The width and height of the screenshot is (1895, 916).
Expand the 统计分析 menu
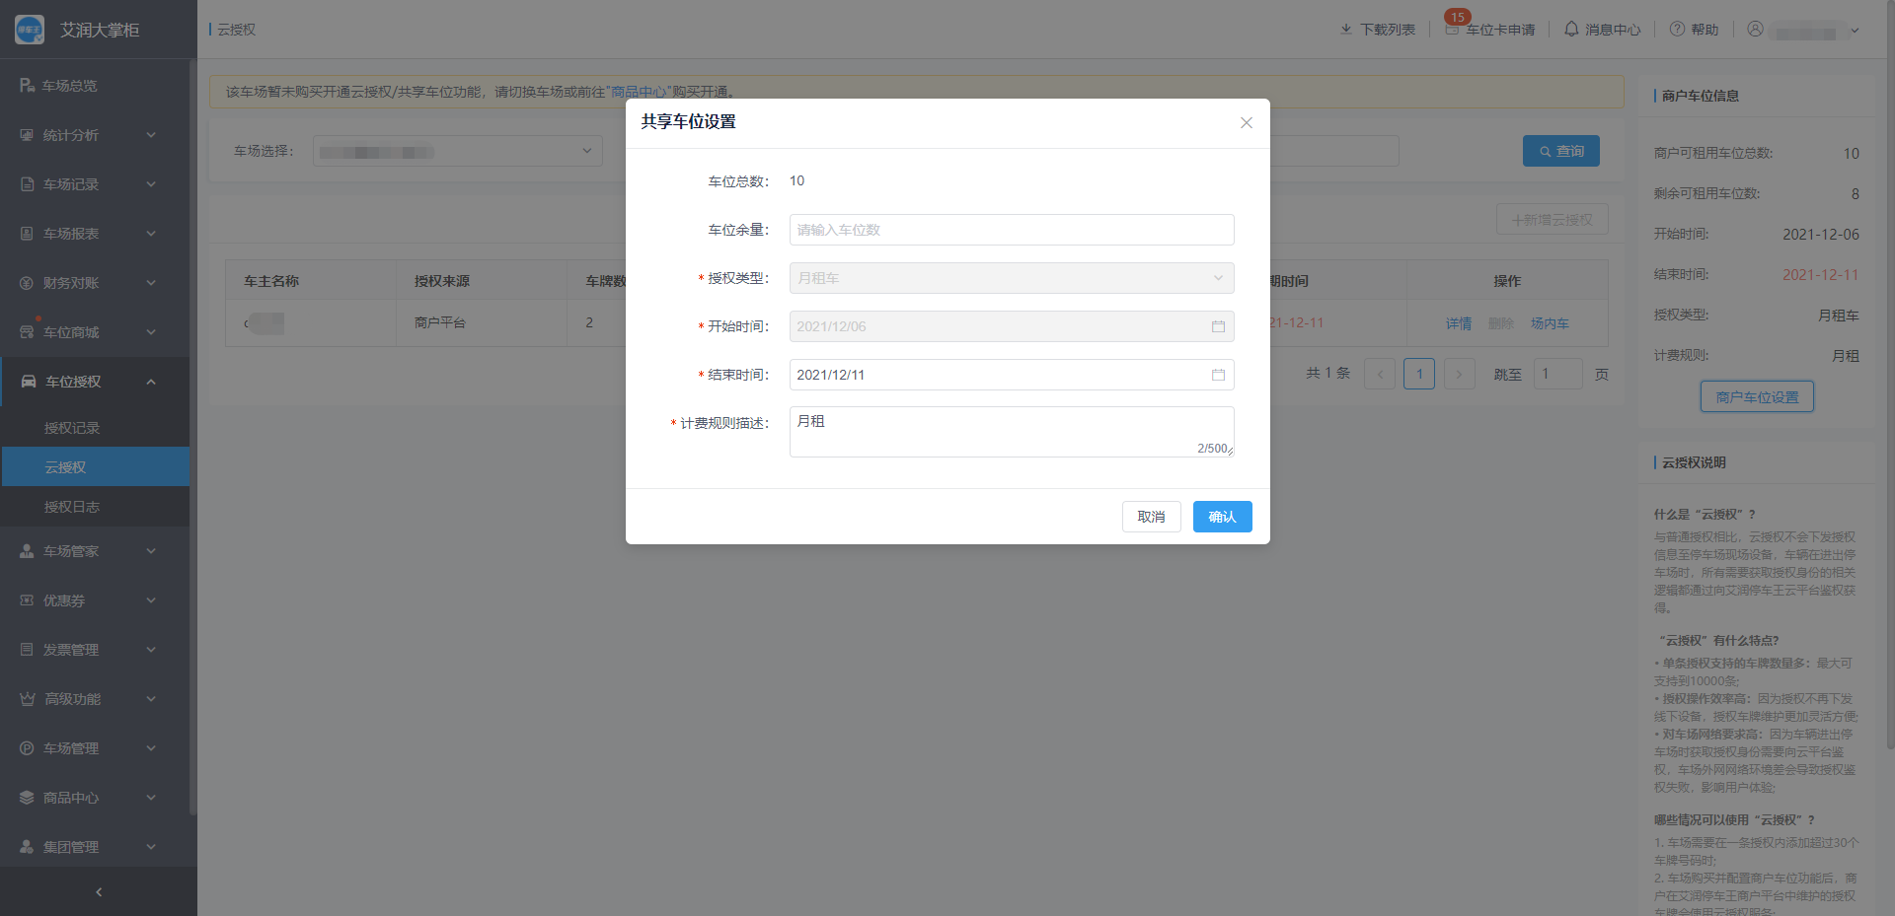[x=95, y=135]
